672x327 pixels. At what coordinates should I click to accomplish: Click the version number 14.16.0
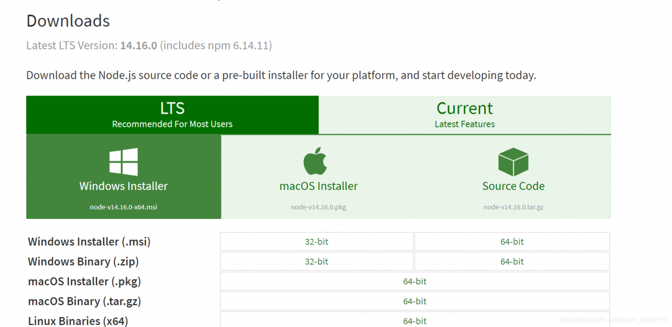coord(139,46)
